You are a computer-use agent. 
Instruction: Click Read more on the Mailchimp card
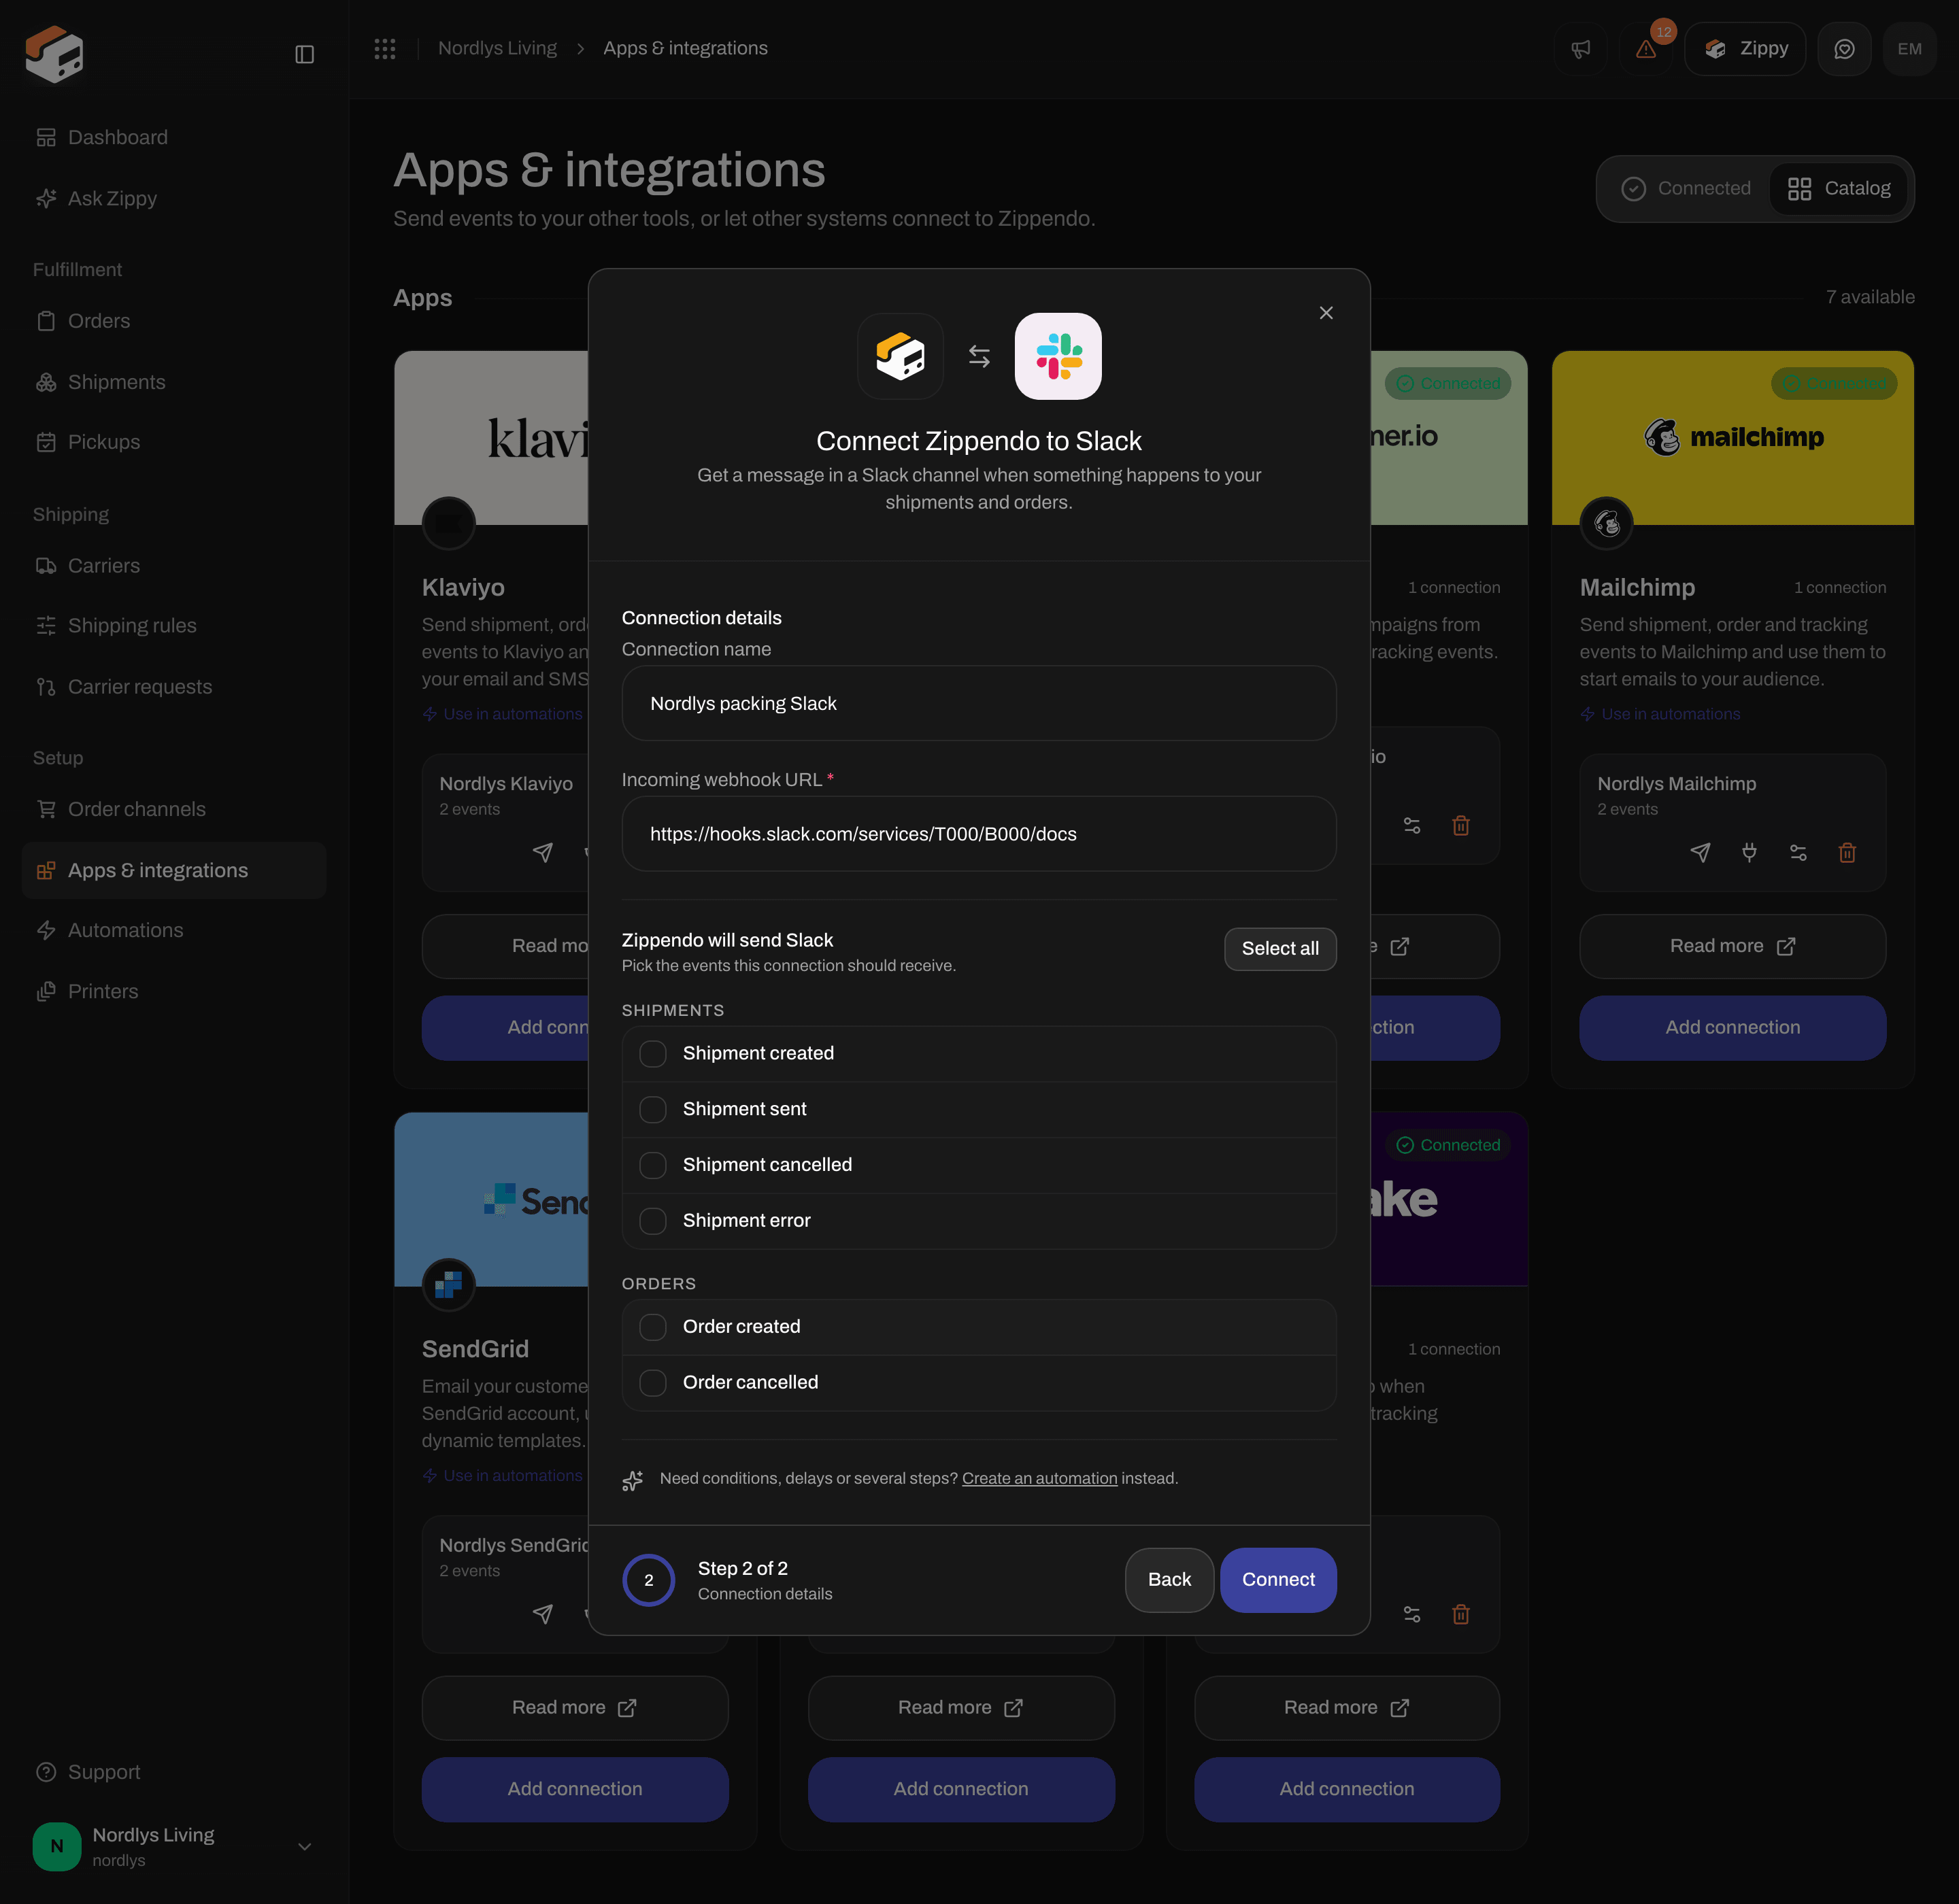[x=1732, y=946]
